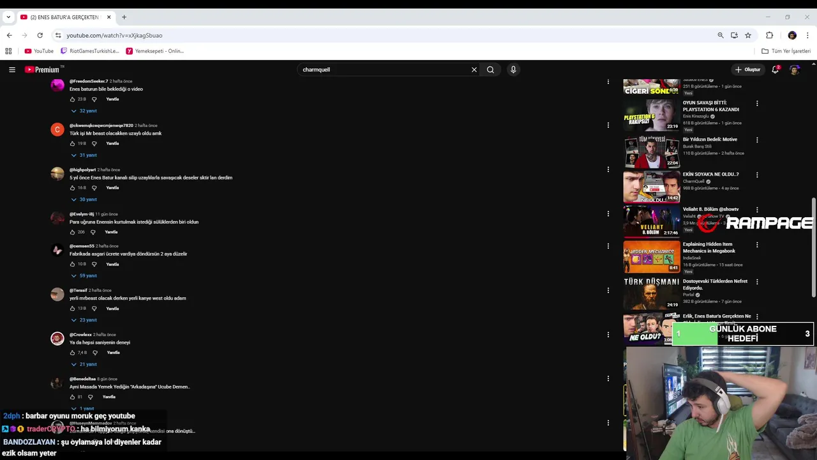Expand 32 yanıt replies

coord(84,111)
